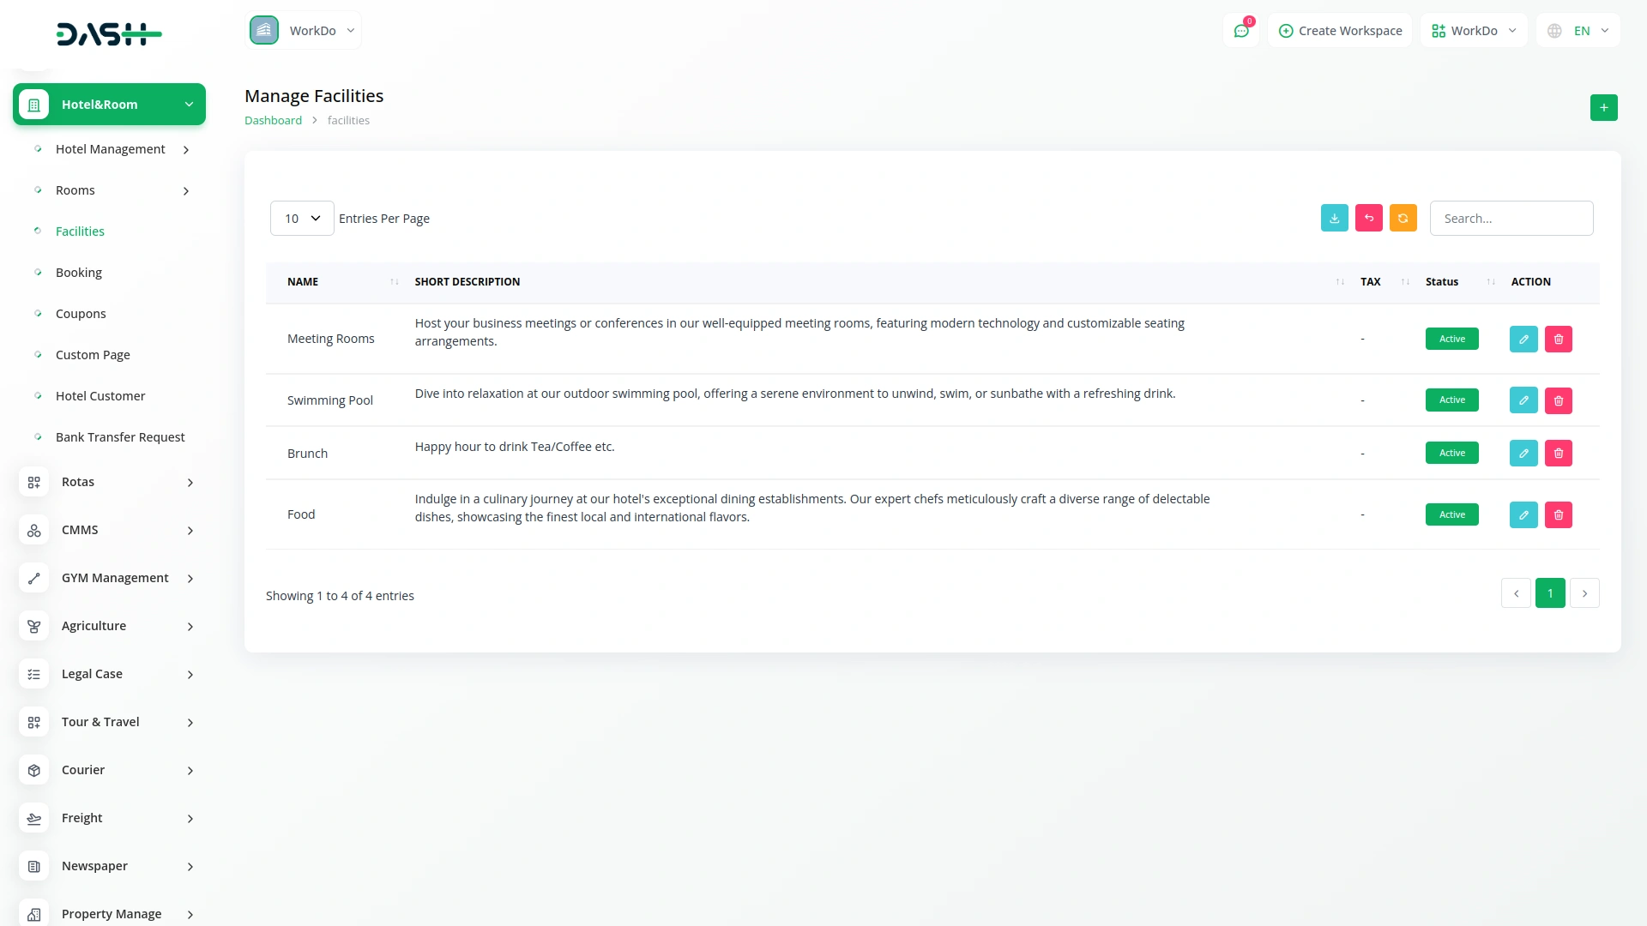Sort table by NAME column
This screenshot has height=926, width=1647.
(x=303, y=282)
